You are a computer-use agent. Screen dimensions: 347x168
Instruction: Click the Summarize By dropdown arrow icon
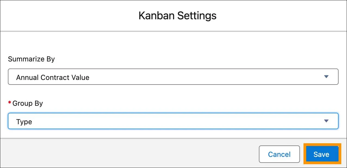(327, 77)
